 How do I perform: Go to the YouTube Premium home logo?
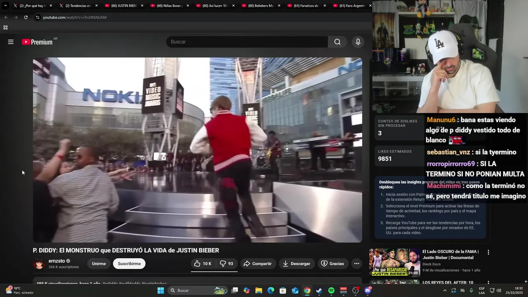coord(37,42)
